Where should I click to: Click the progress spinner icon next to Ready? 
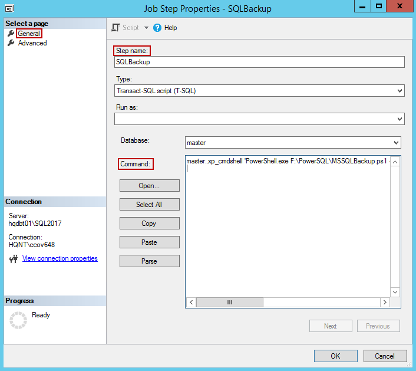point(18,320)
